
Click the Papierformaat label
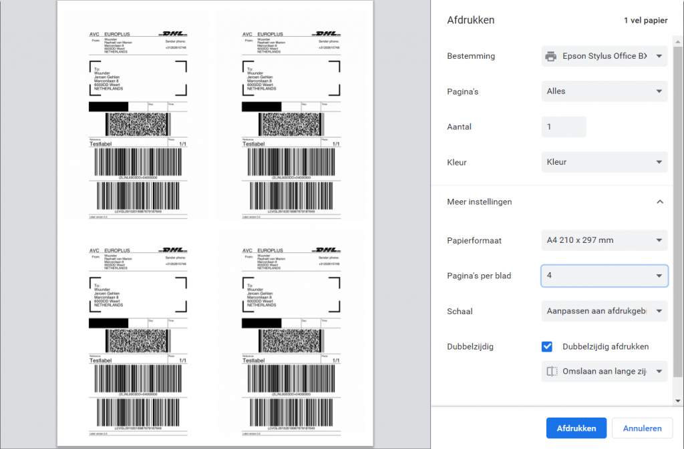(x=474, y=240)
